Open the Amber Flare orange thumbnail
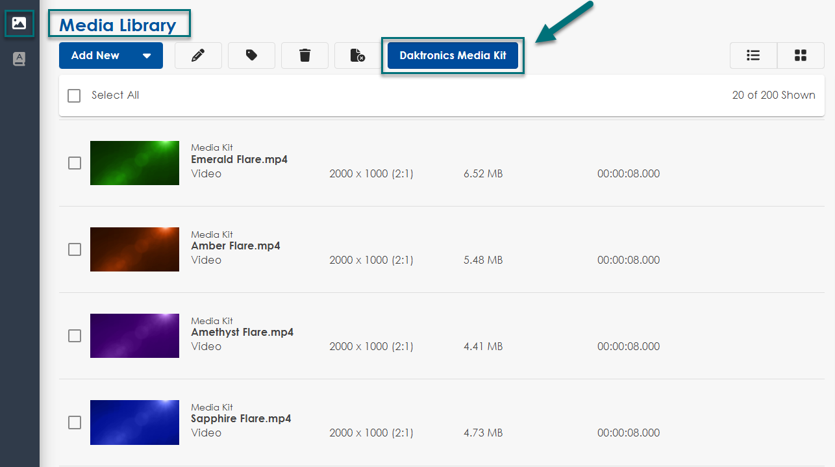Viewport: 835px width, 467px height. pos(134,249)
